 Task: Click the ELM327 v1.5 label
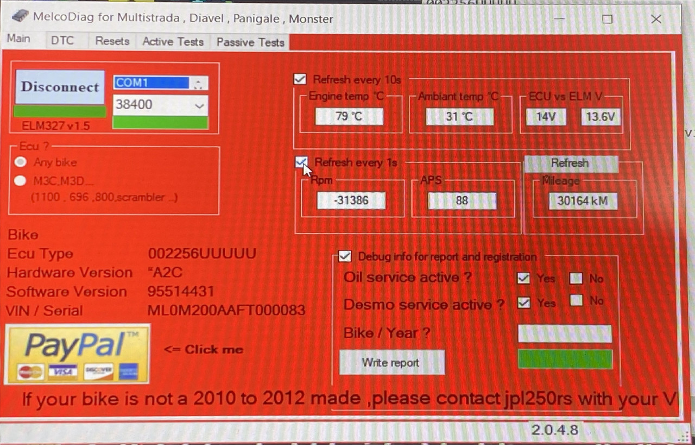(56, 125)
